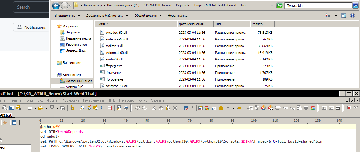Click the Run play icon
This screenshot has height=152, width=360.
click(324, 108)
